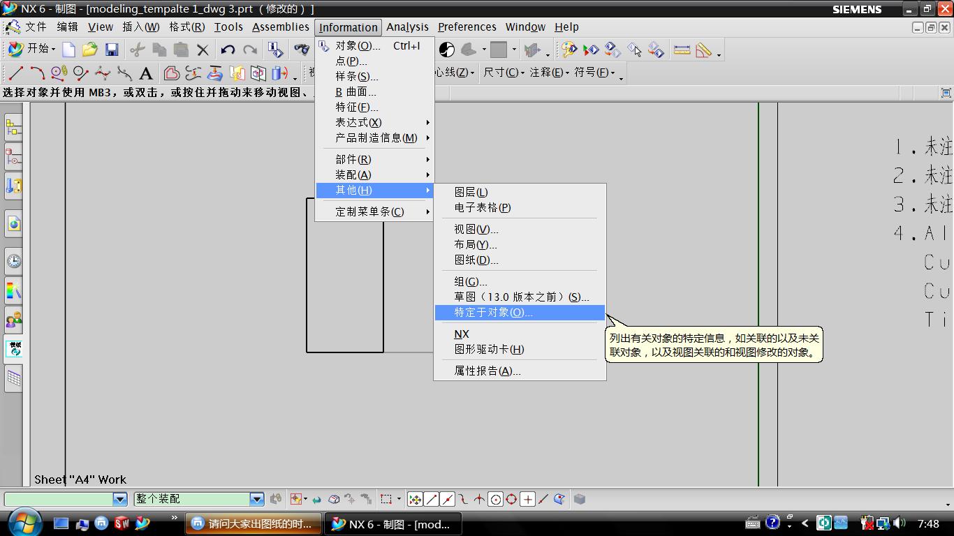
Task: Open the Tools menu
Action: tap(228, 27)
